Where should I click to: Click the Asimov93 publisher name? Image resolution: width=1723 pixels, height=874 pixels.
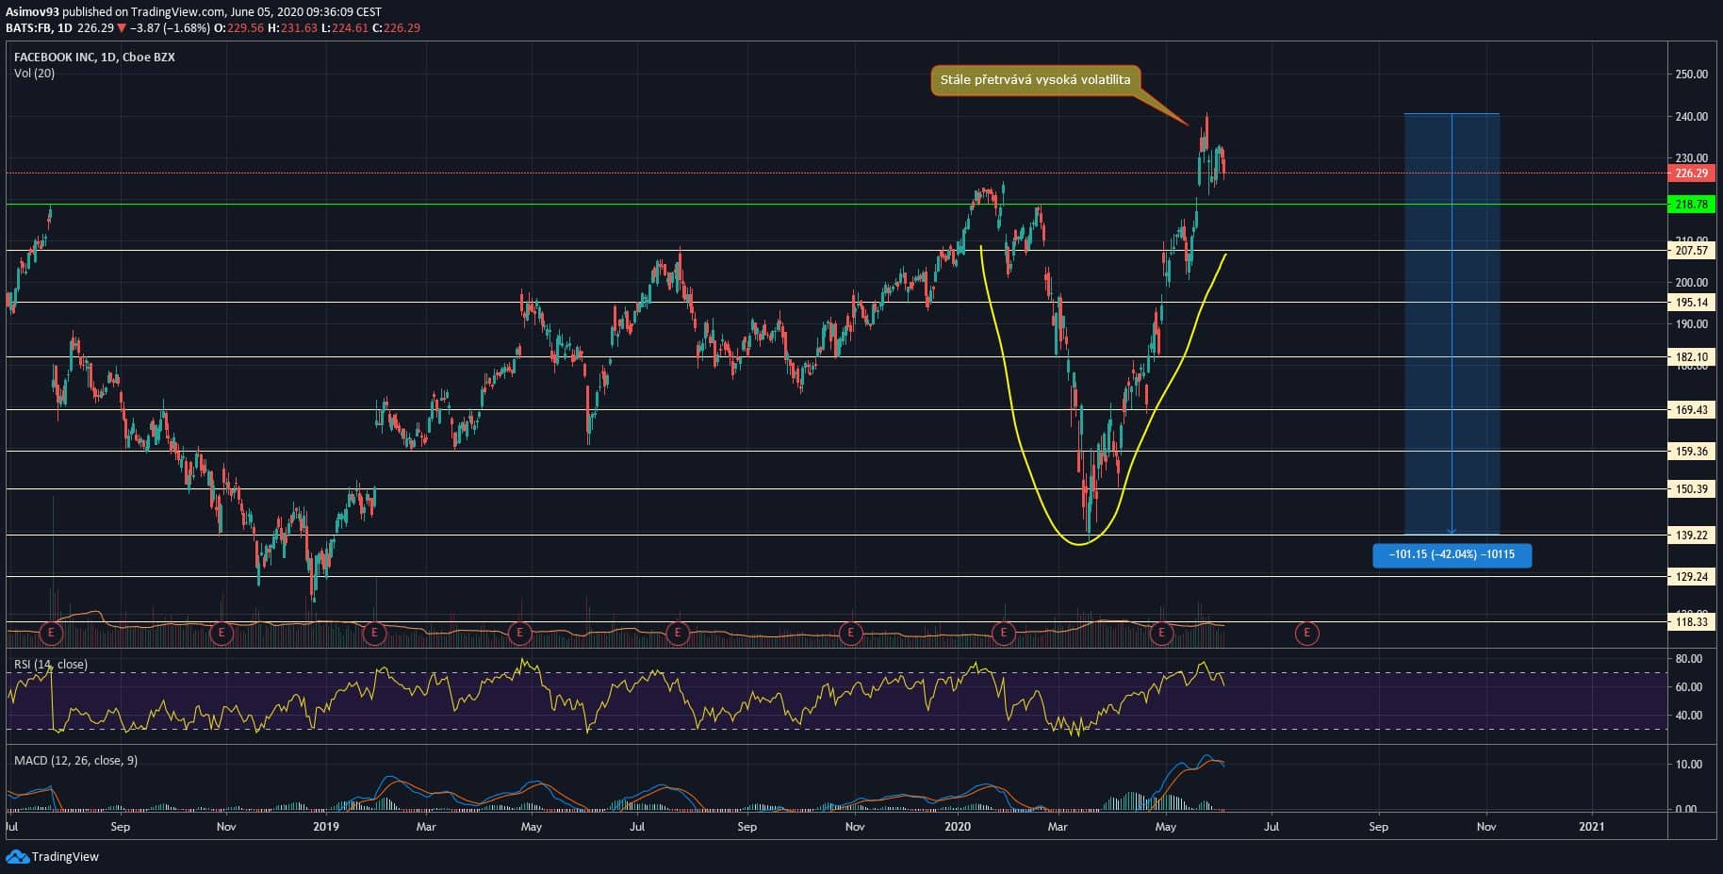(33, 12)
